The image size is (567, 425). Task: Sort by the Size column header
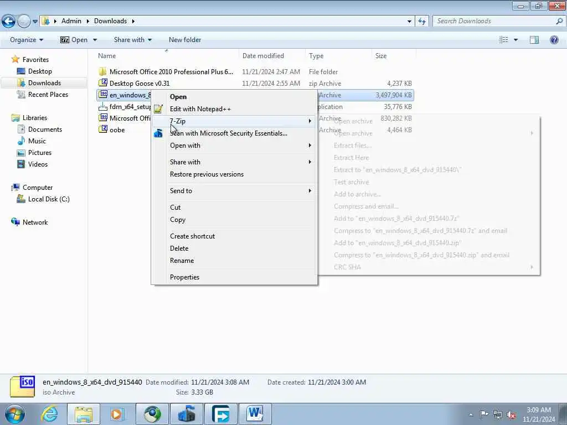coord(394,56)
